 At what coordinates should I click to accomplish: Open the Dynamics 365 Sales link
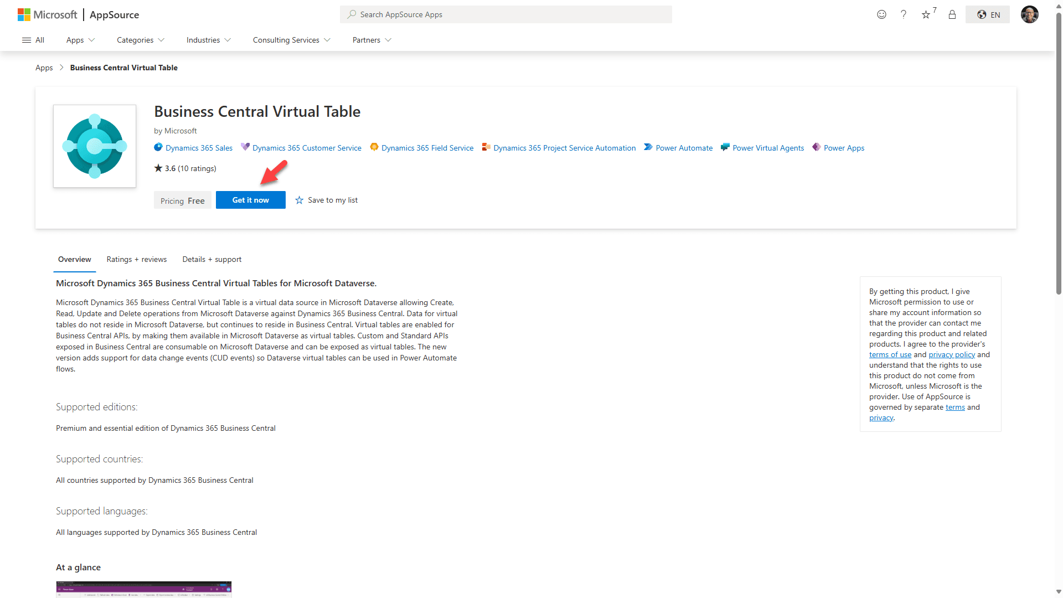[x=199, y=148]
